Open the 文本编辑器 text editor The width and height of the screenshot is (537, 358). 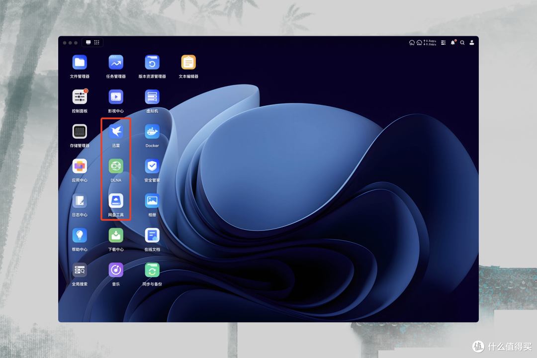188,62
